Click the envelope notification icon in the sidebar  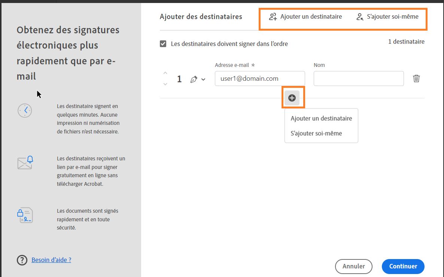(25, 162)
